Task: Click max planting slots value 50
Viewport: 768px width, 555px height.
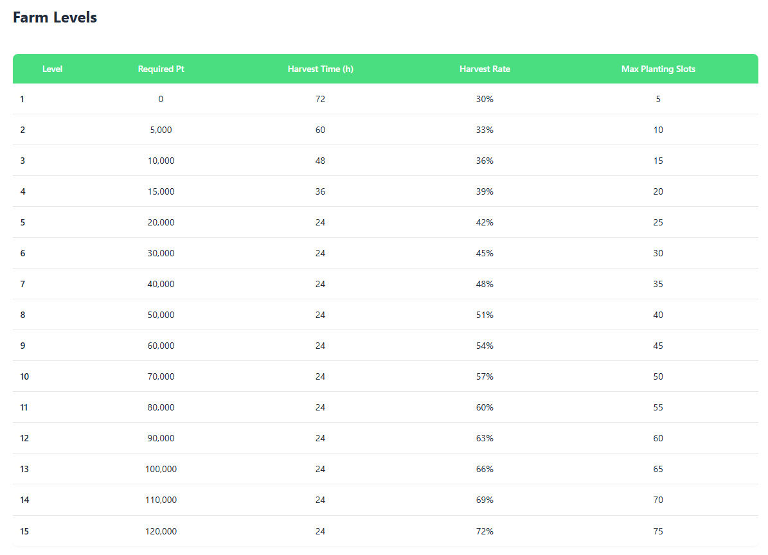Action: click(x=658, y=376)
